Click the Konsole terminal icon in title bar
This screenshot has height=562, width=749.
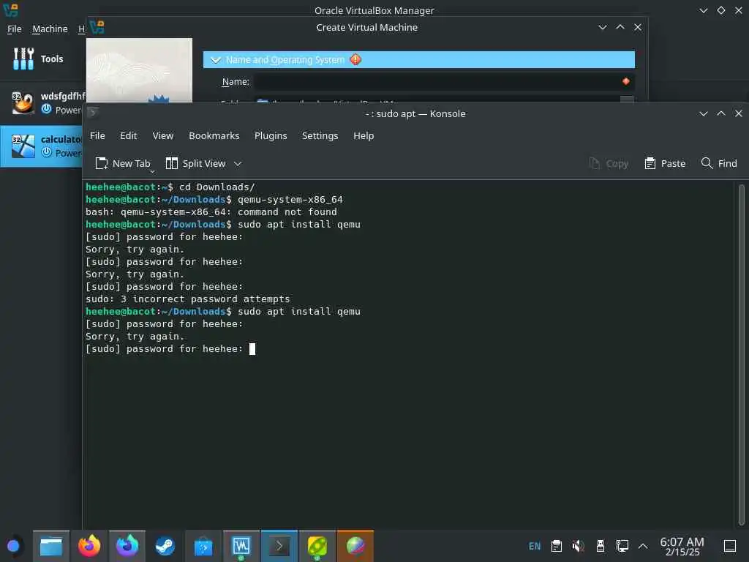93,112
